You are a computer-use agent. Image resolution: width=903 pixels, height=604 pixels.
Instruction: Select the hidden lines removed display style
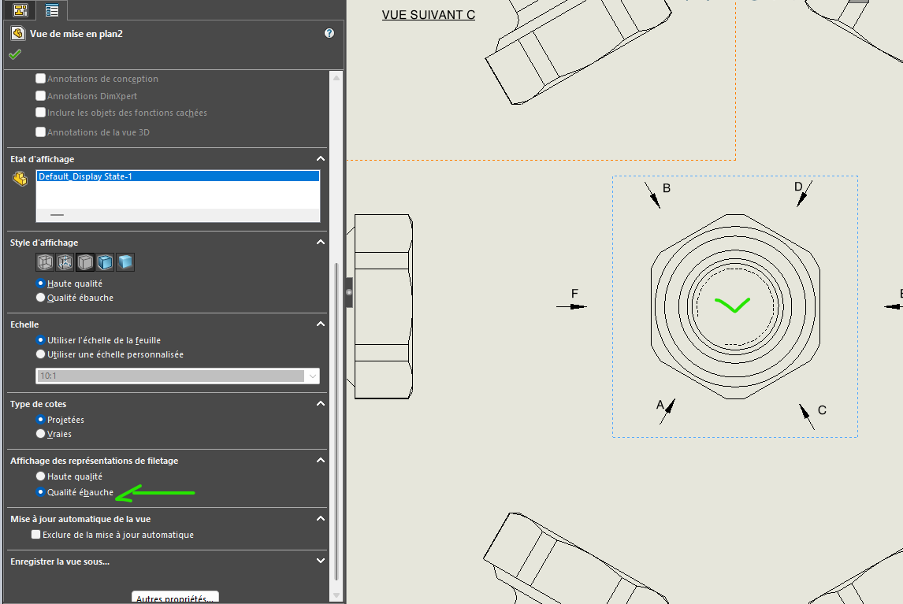(x=85, y=262)
